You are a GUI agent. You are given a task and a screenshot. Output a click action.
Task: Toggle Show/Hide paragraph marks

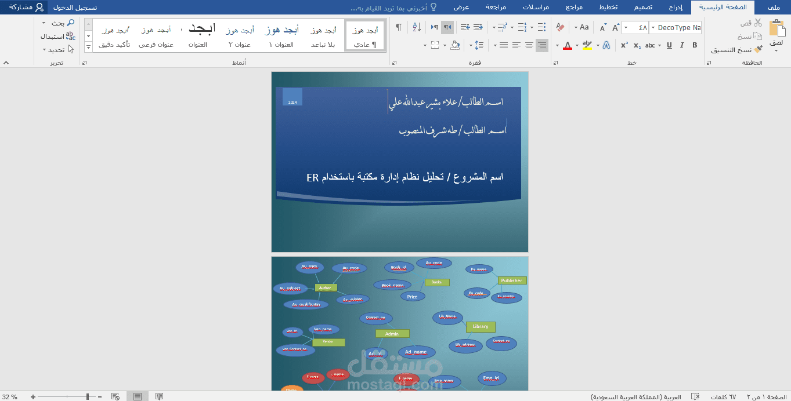click(399, 27)
